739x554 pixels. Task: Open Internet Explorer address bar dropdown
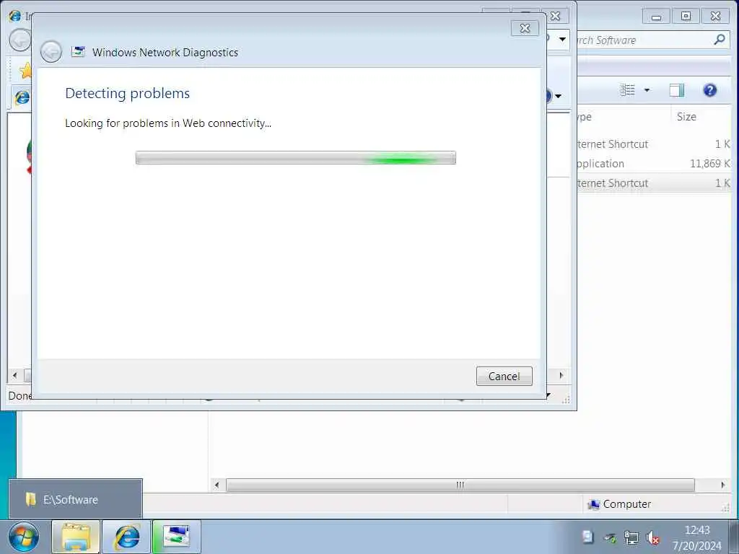tap(562, 40)
